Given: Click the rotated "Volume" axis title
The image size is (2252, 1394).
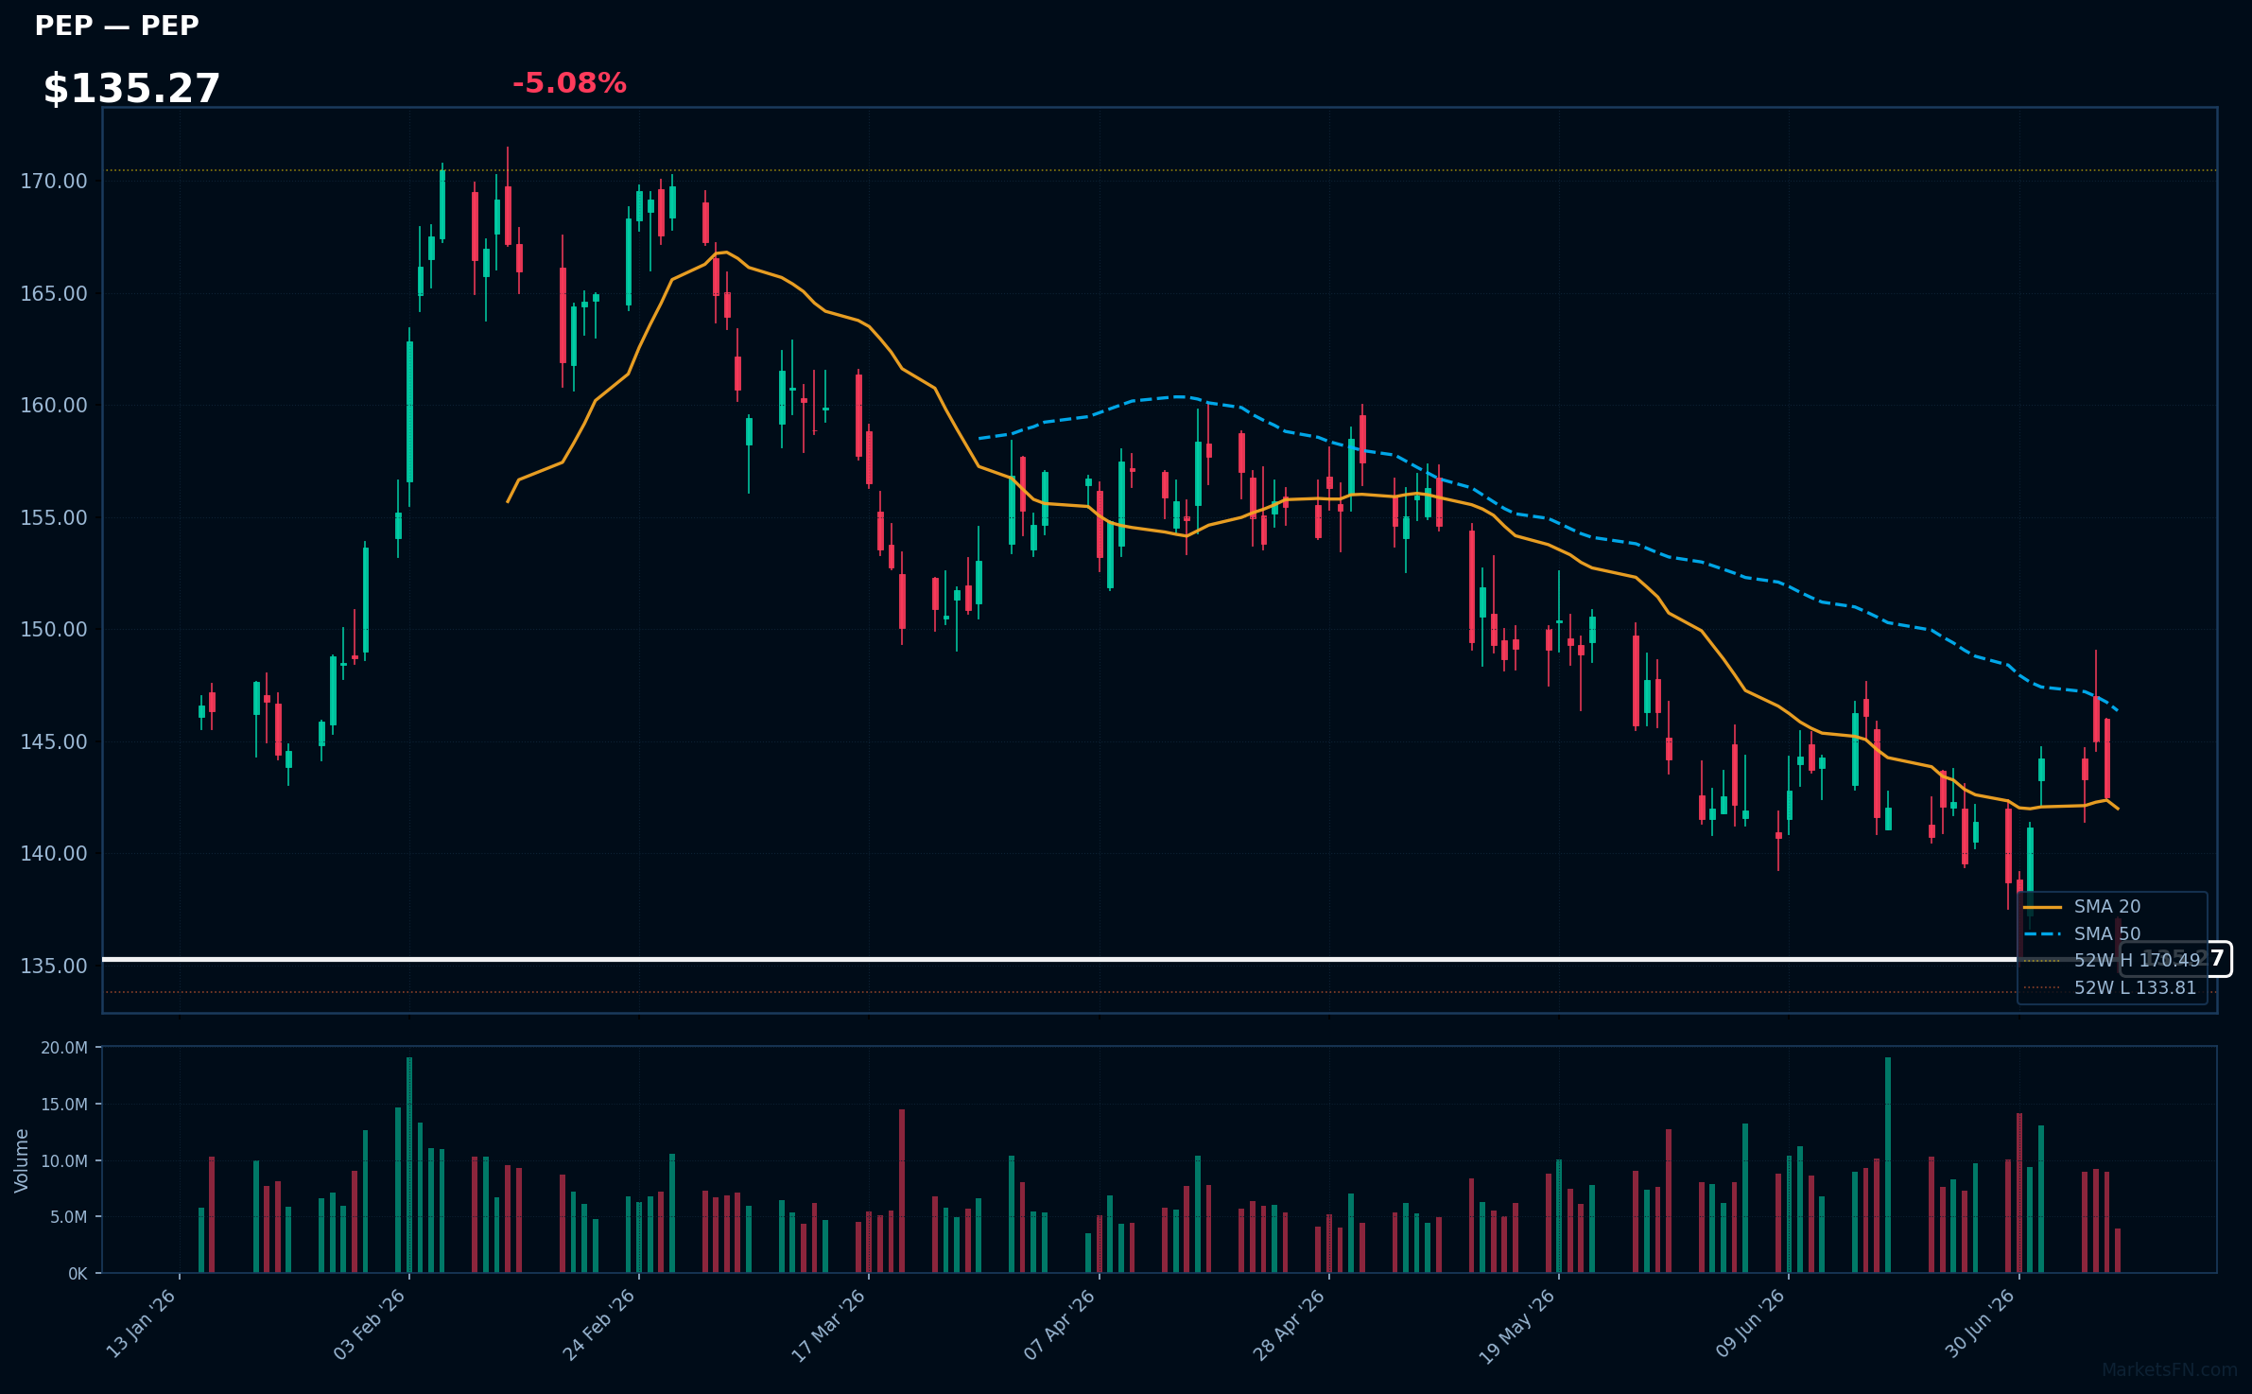Looking at the screenshot, I should click(22, 1160).
